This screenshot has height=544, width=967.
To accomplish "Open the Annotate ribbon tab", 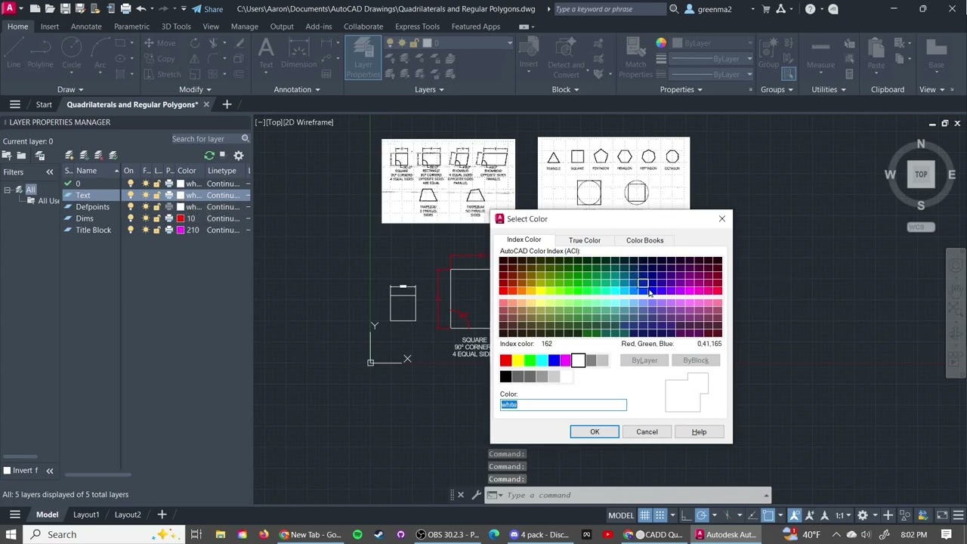I will click(86, 26).
